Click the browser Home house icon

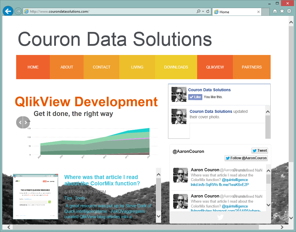point(275,11)
